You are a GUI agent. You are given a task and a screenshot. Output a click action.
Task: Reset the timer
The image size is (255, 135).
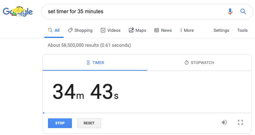89,123
